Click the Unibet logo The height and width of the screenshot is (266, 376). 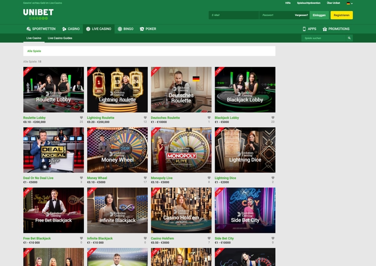pos(38,14)
